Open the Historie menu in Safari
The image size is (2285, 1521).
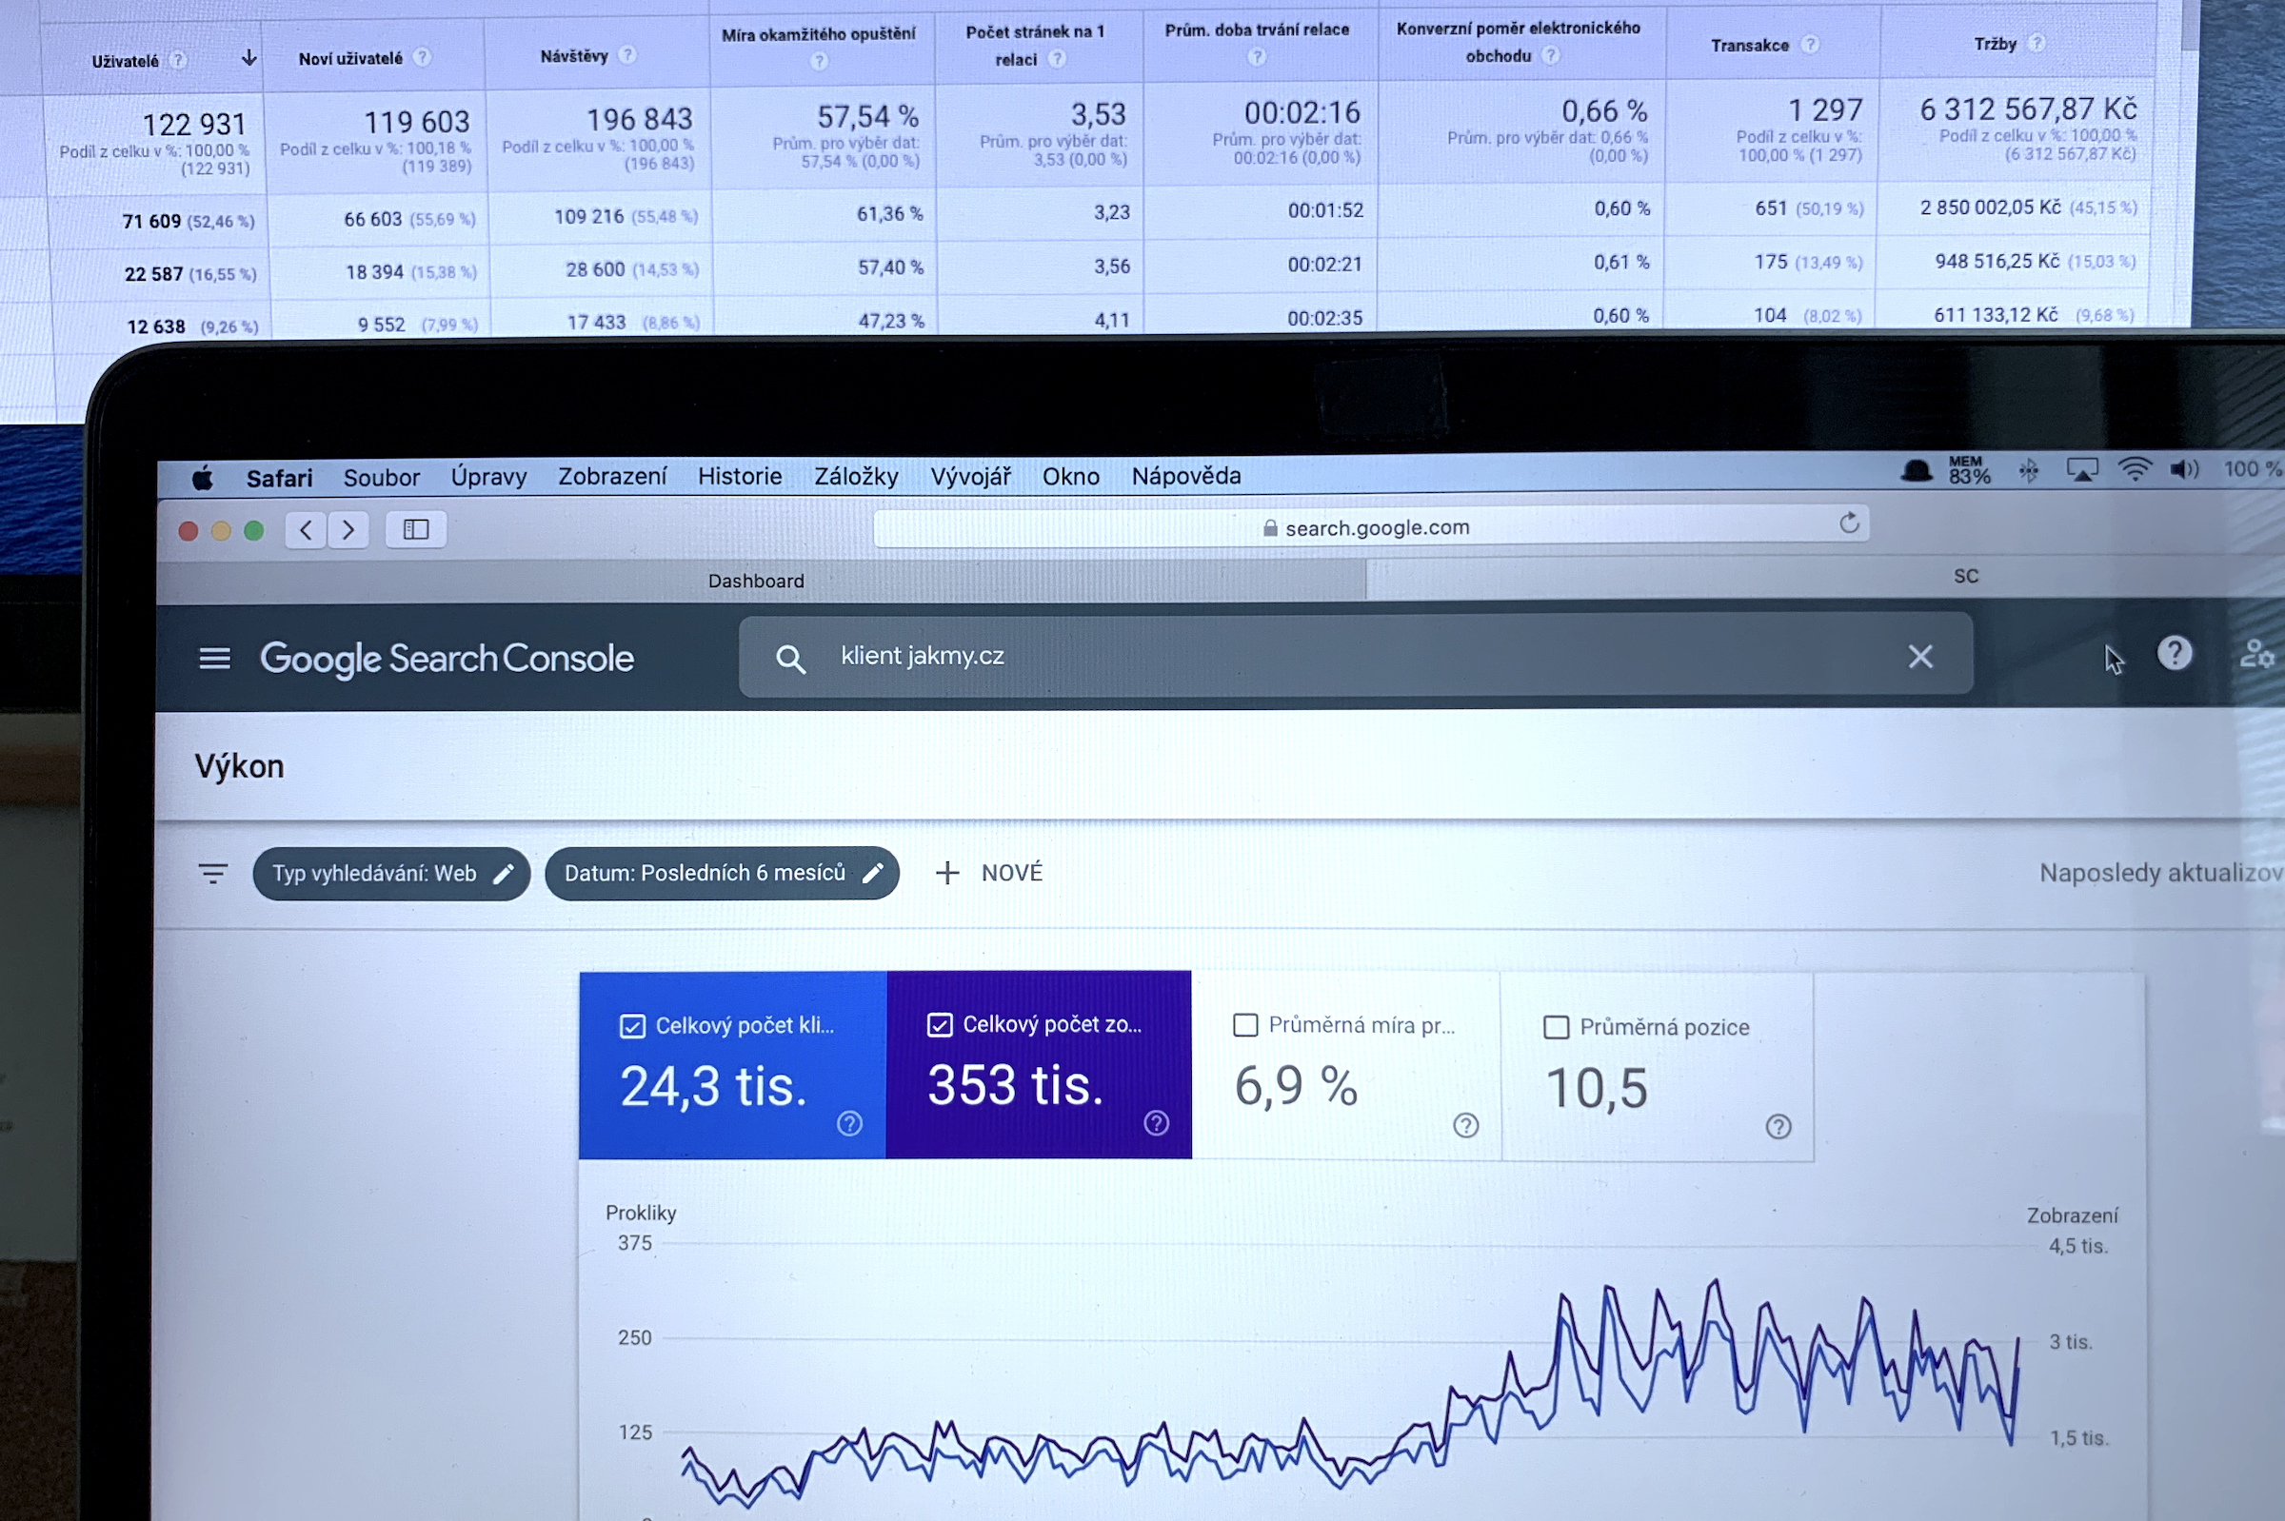(740, 476)
